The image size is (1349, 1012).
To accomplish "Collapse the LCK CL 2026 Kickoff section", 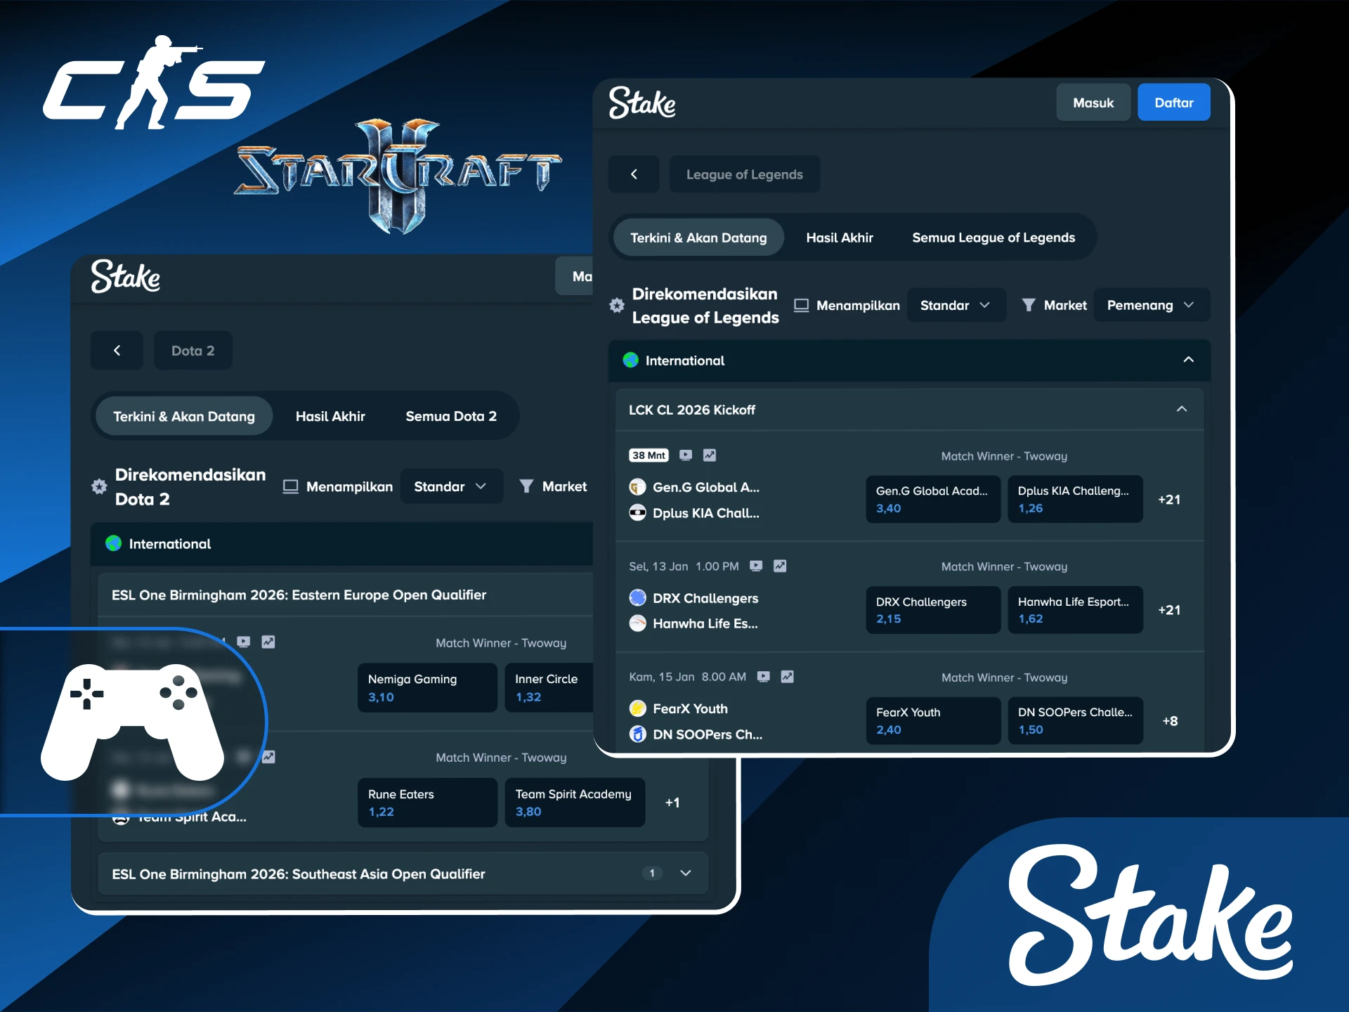I will [x=1181, y=409].
